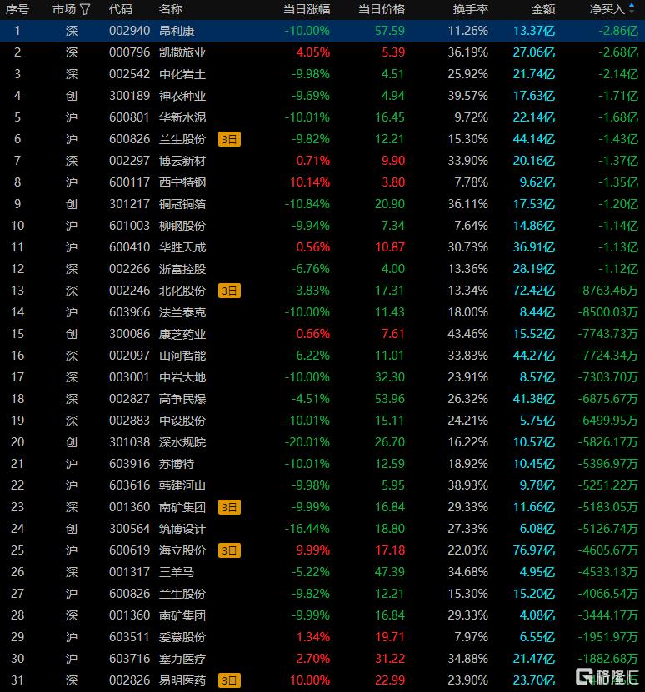Select stock 爱慕股份
The height and width of the screenshot is (692, 645).
click(x=182, y=637)
